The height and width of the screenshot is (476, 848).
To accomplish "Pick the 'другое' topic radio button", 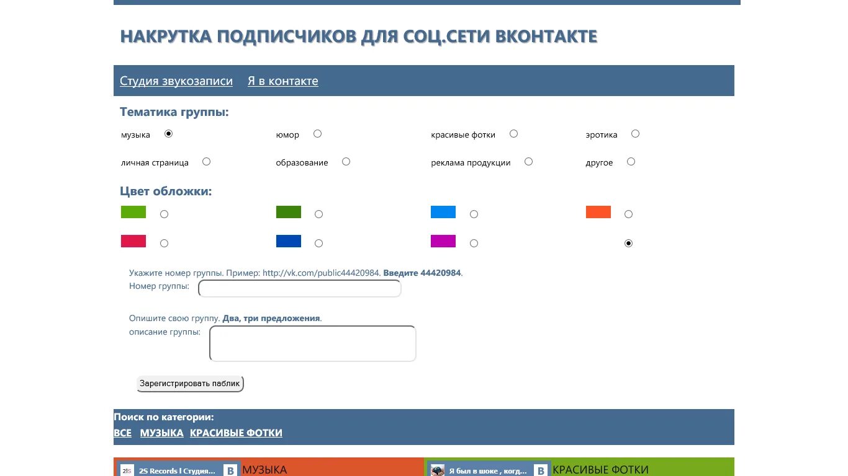I will pos(631,162).
